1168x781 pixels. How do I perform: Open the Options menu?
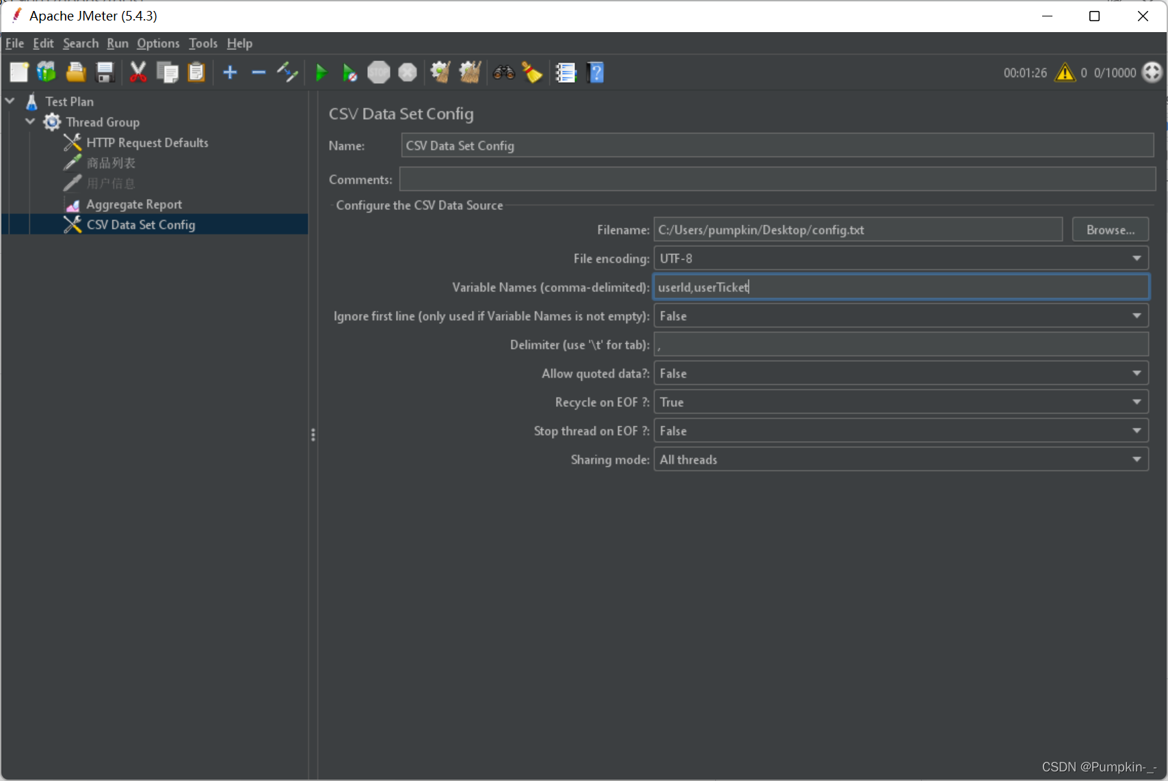158,43
